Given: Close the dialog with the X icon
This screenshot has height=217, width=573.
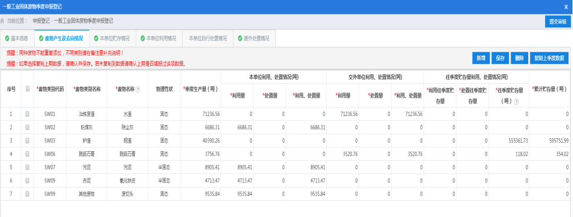Looking at the screenshot, I should 566,7.
